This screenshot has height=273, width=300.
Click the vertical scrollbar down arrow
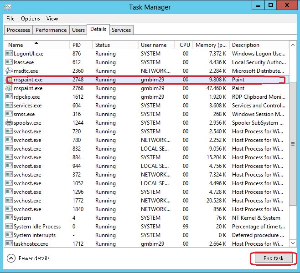coord(292,243)
